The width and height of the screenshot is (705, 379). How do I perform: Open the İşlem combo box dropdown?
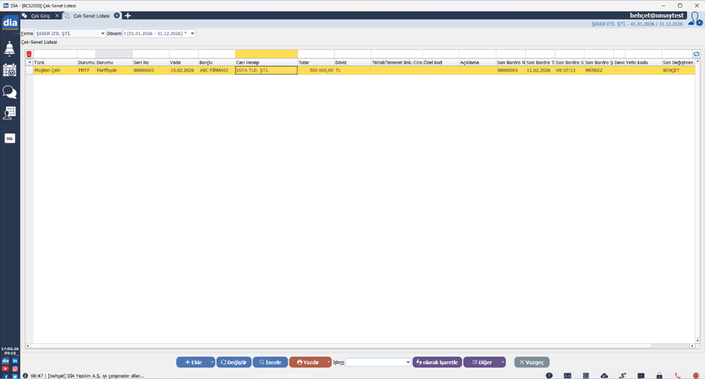(x=407, y=363)
